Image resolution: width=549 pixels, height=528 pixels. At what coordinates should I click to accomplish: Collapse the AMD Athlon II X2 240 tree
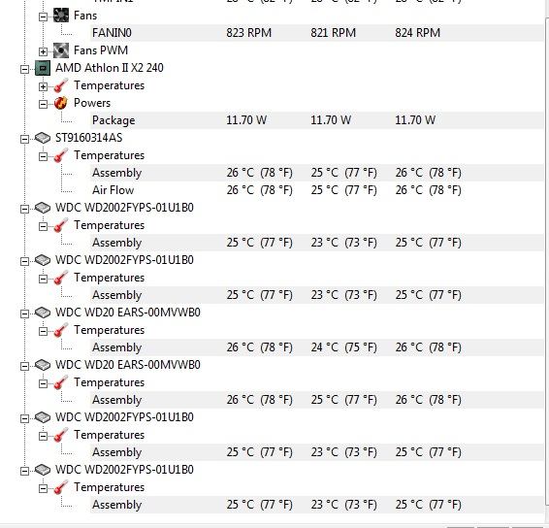tap(24, 69)
